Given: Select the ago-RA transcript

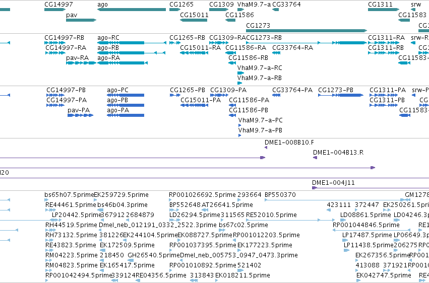Looking at the screenshot, I should click(x=122, y=63).
